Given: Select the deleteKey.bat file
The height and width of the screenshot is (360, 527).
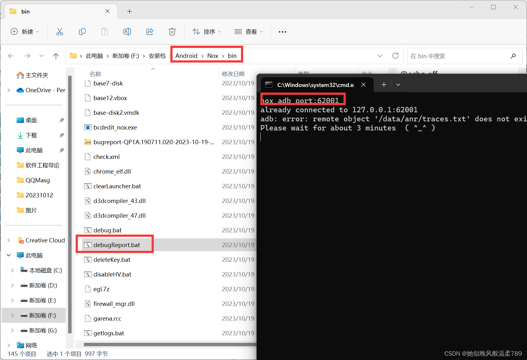Looking at the screenshot, I should 112,260.
